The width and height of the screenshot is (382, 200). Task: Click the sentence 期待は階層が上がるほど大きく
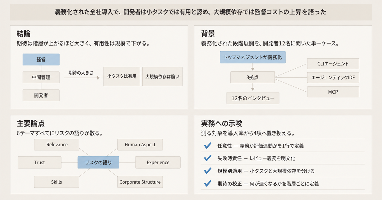point(83,44)
